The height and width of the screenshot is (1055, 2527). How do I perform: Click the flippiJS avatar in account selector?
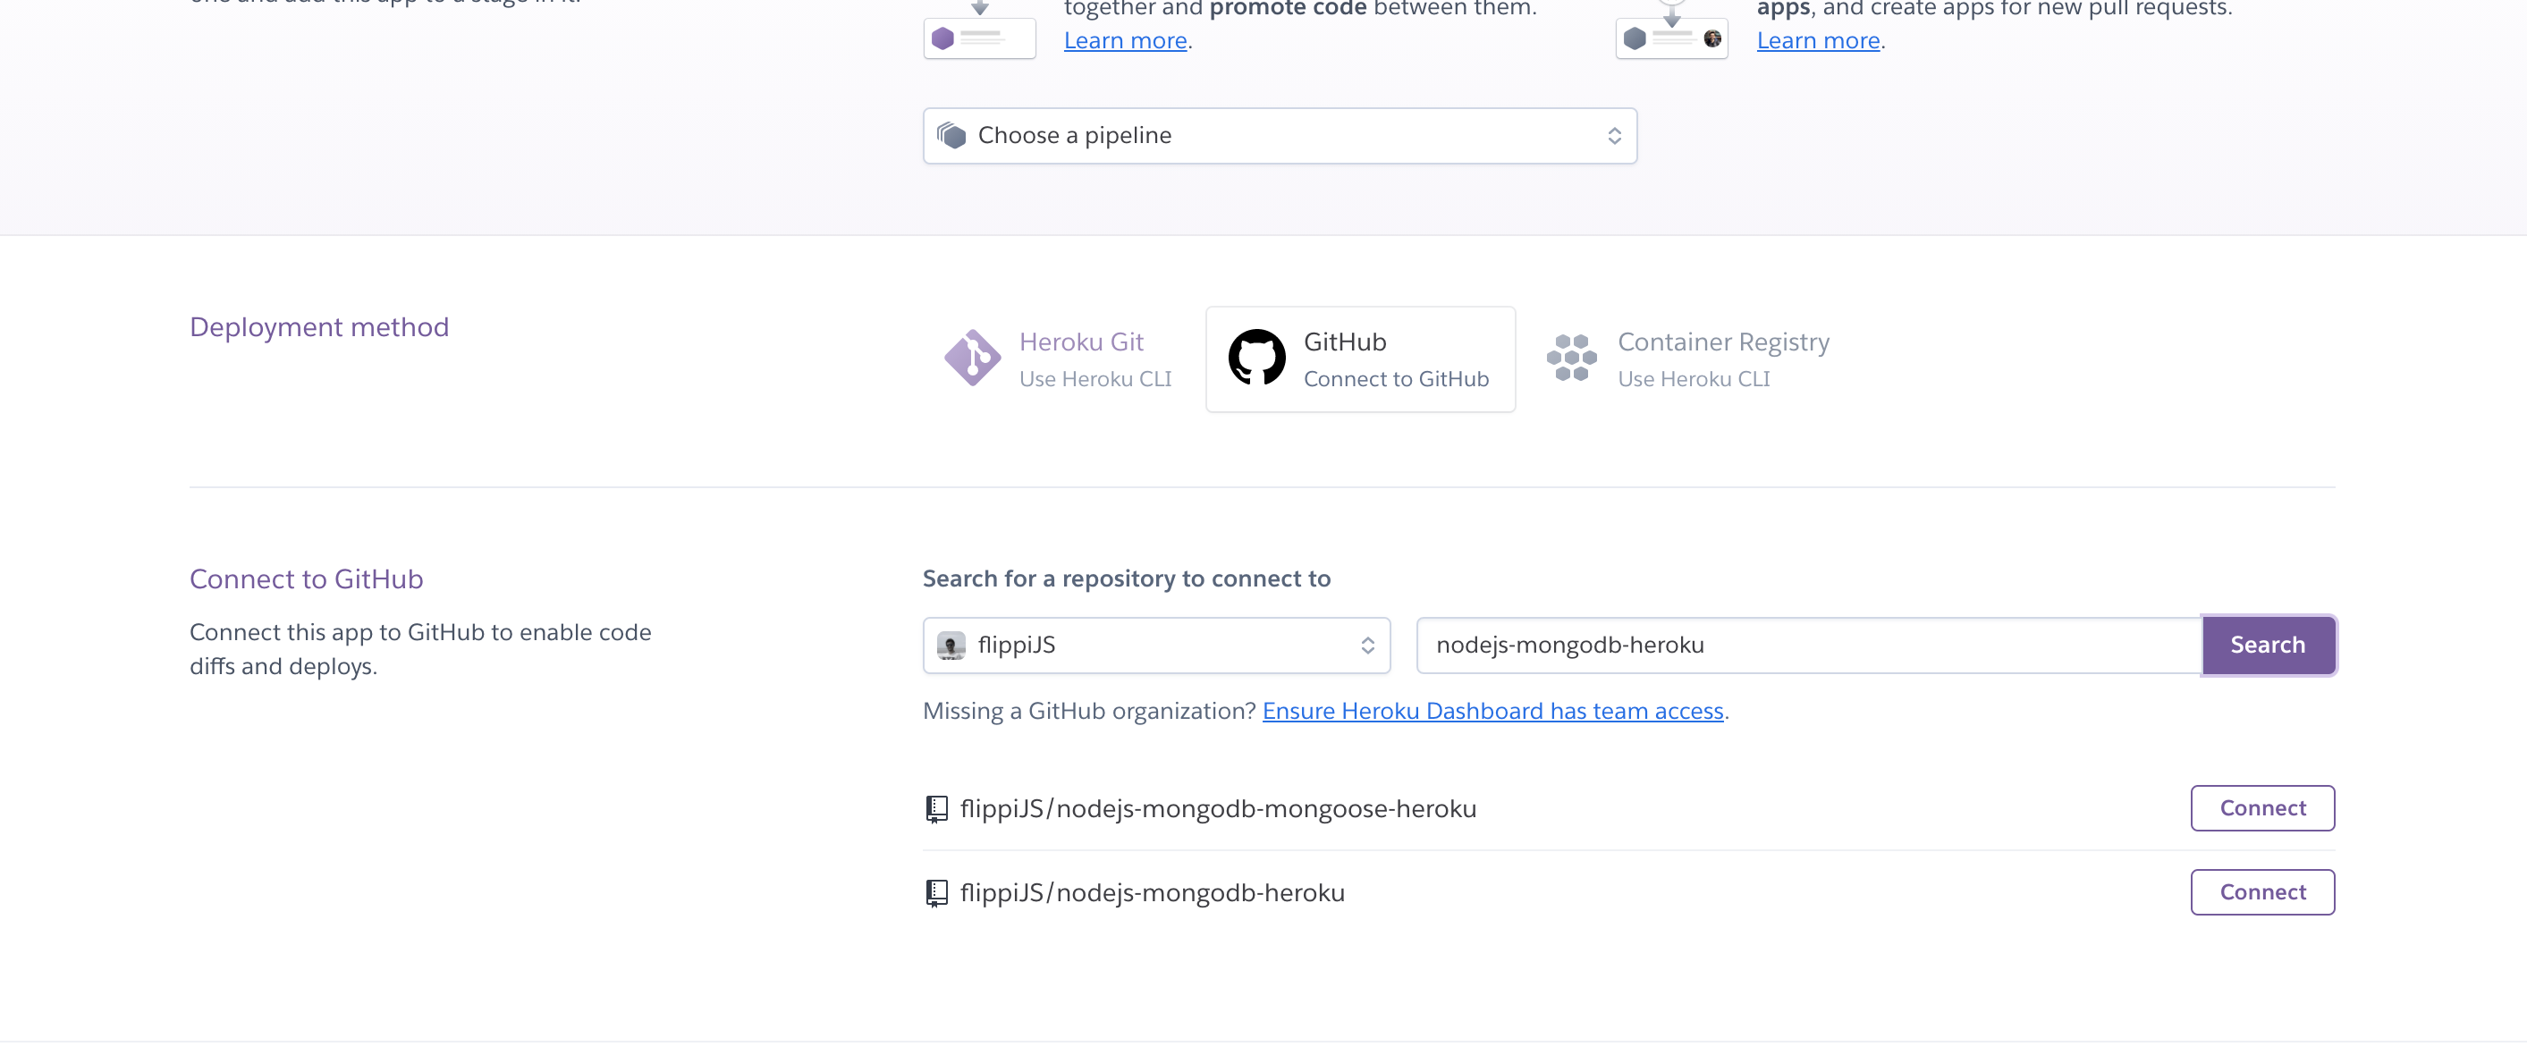951,646
